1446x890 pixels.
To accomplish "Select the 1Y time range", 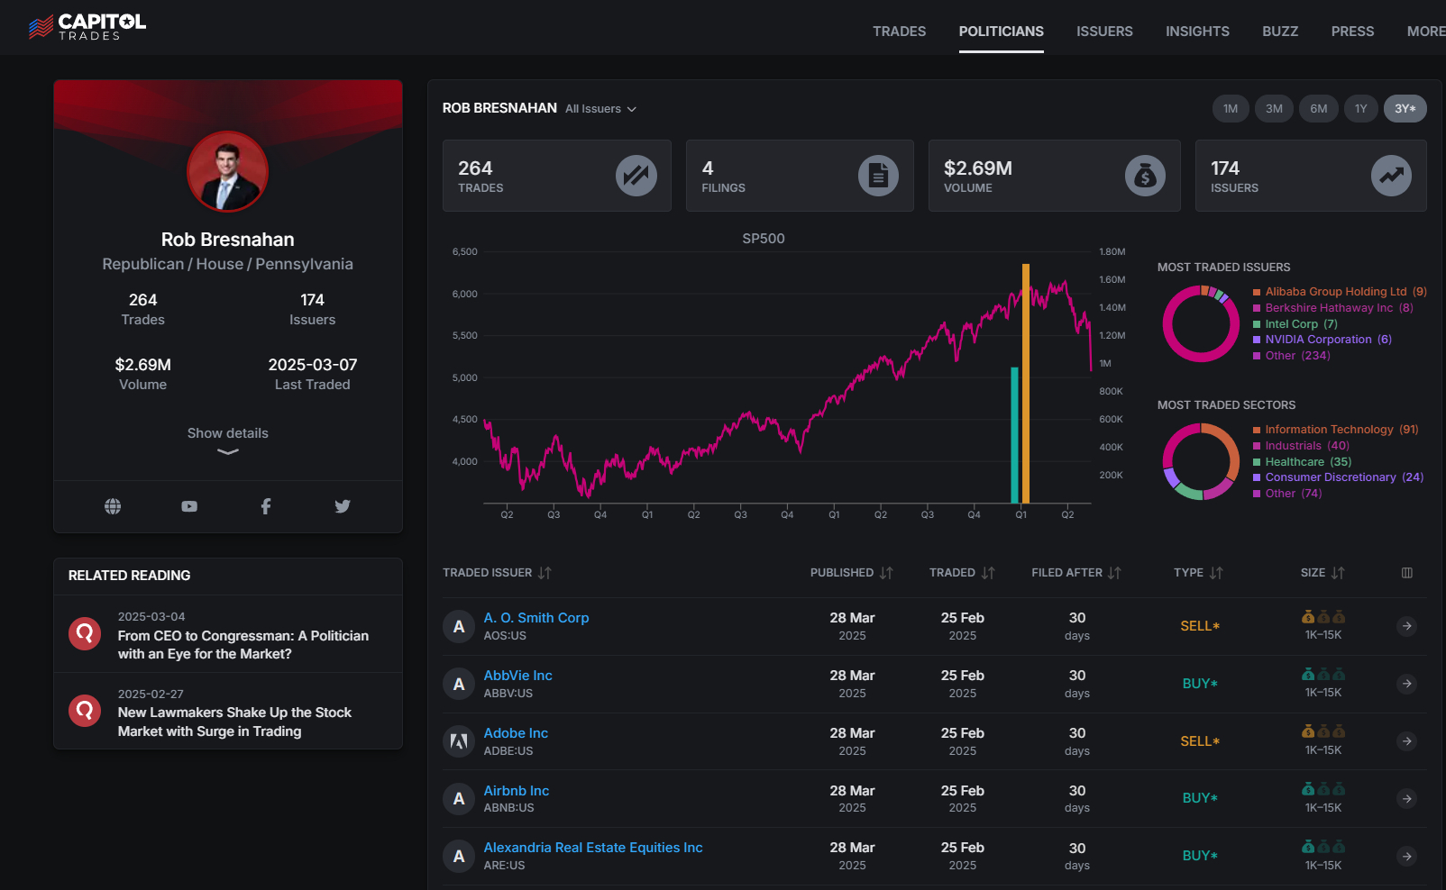I will [x=1361, y=108].
